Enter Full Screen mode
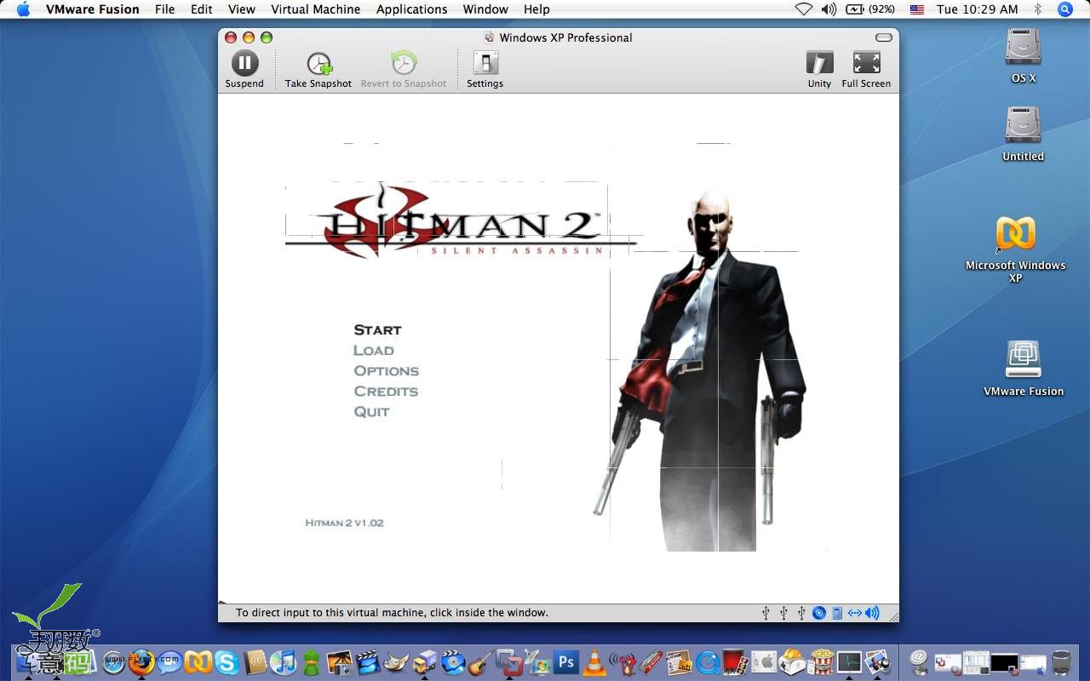The width and height of the screenshot is (1090, 681). [866, 69]
